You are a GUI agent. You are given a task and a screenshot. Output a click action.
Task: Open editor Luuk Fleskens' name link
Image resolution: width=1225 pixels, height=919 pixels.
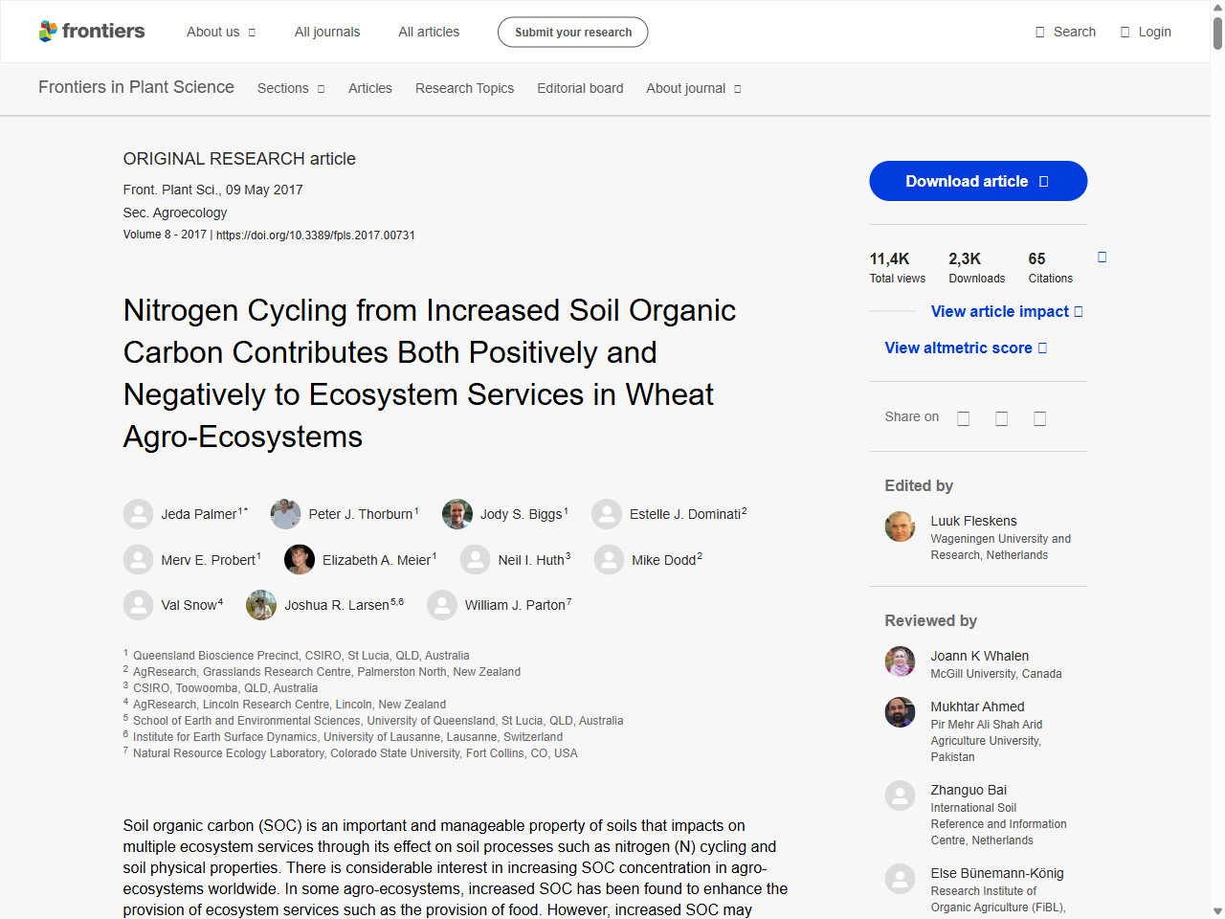point(974,521)
